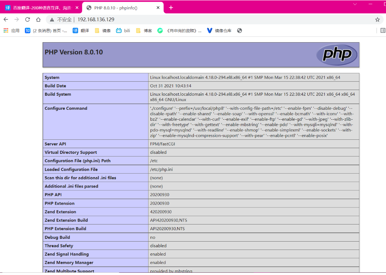Screen dimensions: 386x275
Task: Open the 肖申克的救赎 bookmark
Action: pos(179,30)
